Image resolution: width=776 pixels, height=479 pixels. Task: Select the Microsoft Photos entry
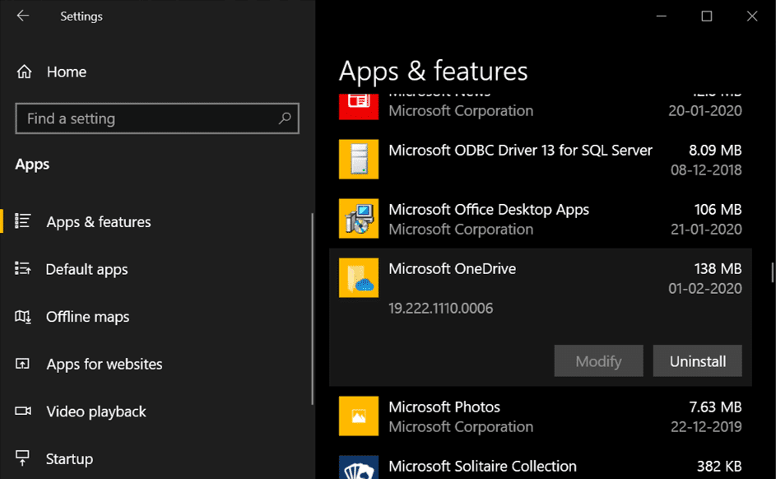(x=444, y=407)
